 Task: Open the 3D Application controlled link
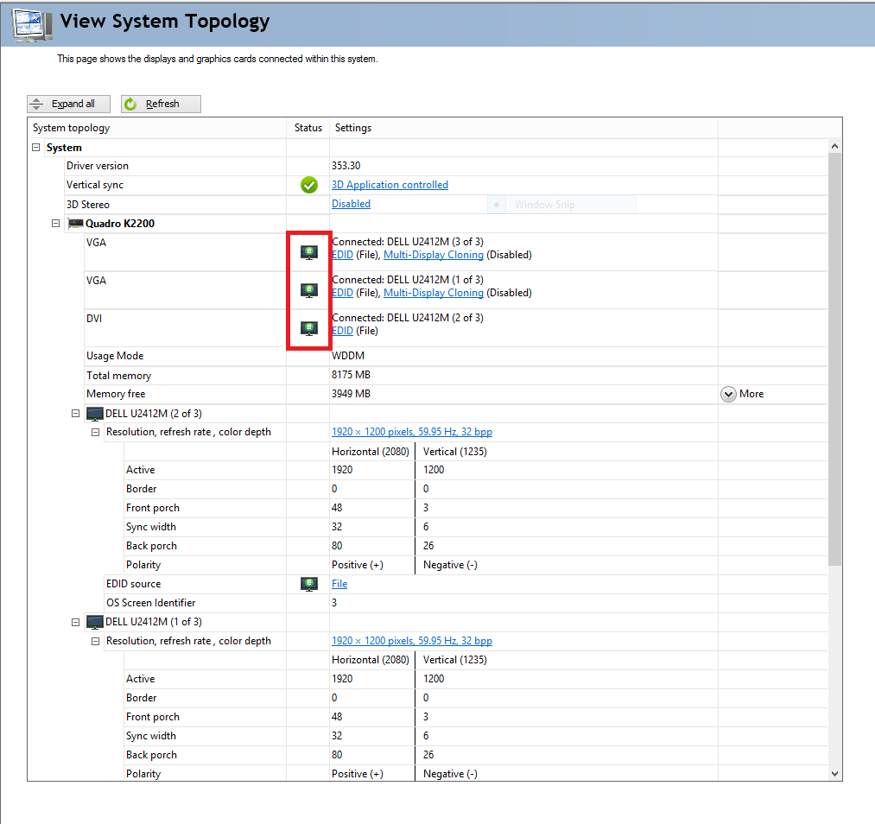tap(390, 185)
